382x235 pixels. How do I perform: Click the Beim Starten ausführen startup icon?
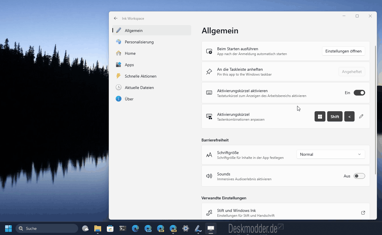pos(209,51)
